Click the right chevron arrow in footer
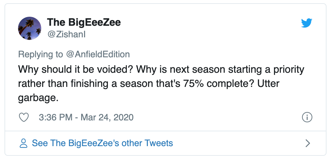331x159 pixels. pos(307,143)
